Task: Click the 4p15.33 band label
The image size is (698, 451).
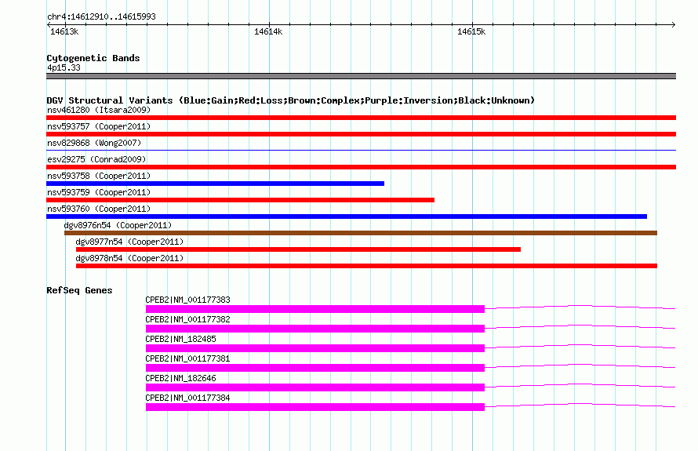Action: point(64,67)
